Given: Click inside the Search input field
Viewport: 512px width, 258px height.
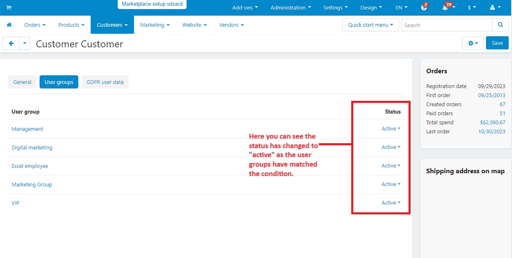Looking at the screenshot, I should 447,25.
